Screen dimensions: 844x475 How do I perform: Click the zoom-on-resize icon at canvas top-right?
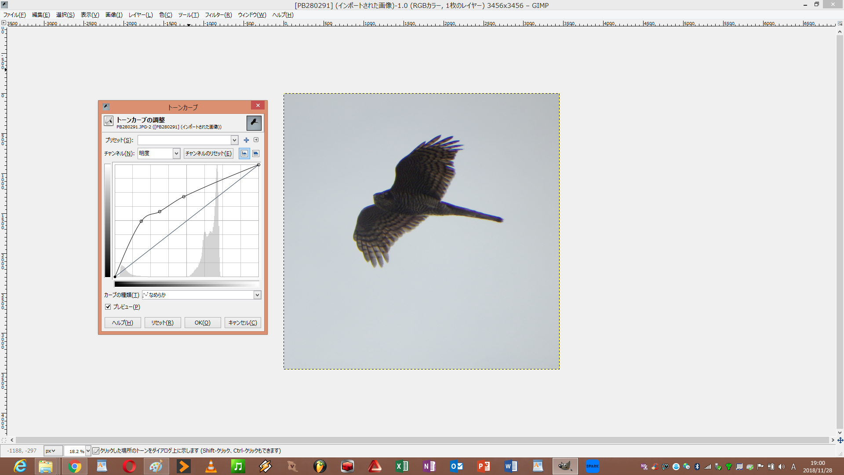pos(840,23)
